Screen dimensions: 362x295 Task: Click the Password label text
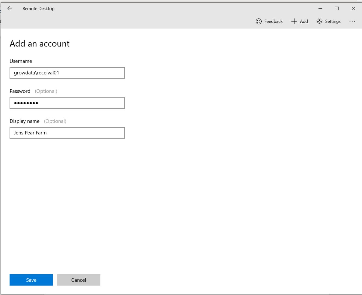20,91
